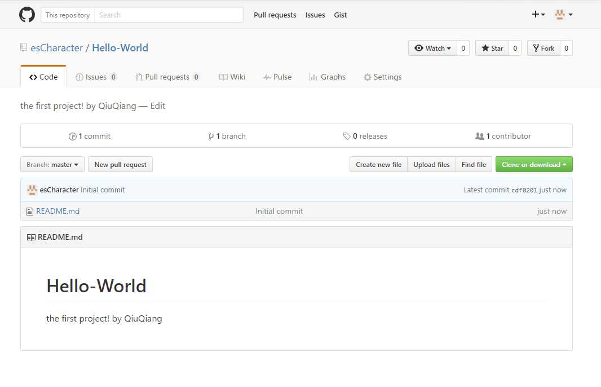The height and width of the screenshot is (387, 601).
Task: Open the stargazers count next to Star
Action: [x=515, y=49]
